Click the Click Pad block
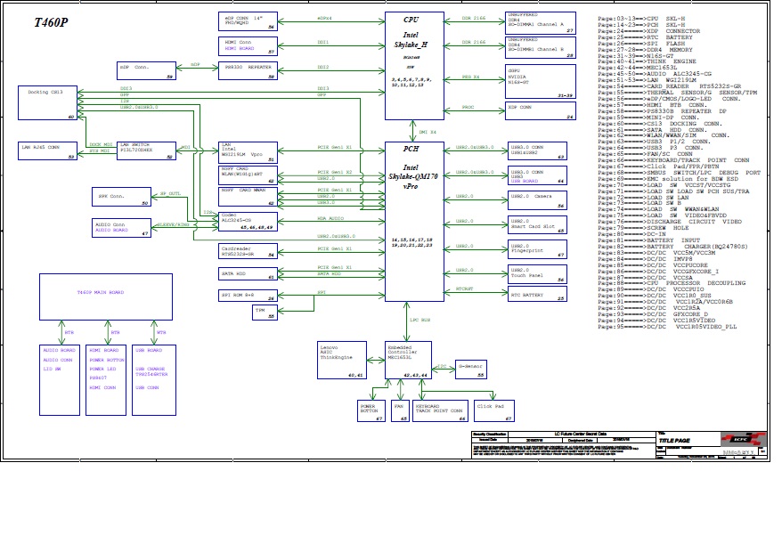 pos(494,410)
